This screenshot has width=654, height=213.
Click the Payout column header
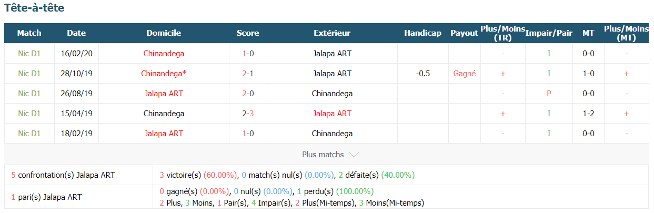(464, 33)
